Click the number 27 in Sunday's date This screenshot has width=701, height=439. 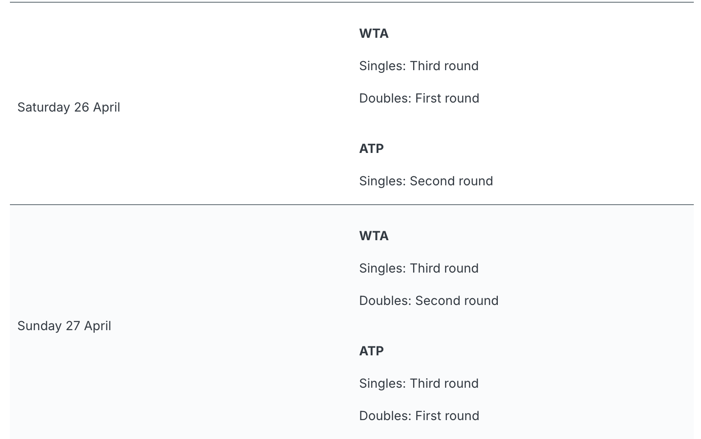tap(73, 326)
